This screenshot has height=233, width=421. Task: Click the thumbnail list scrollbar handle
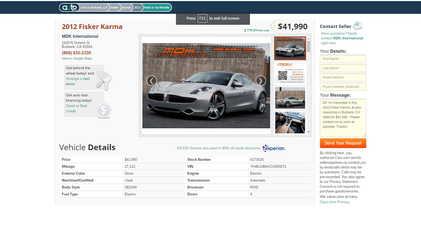[308, 46]
